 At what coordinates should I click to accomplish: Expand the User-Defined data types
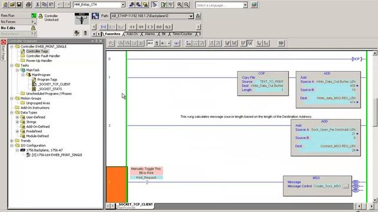17,117
